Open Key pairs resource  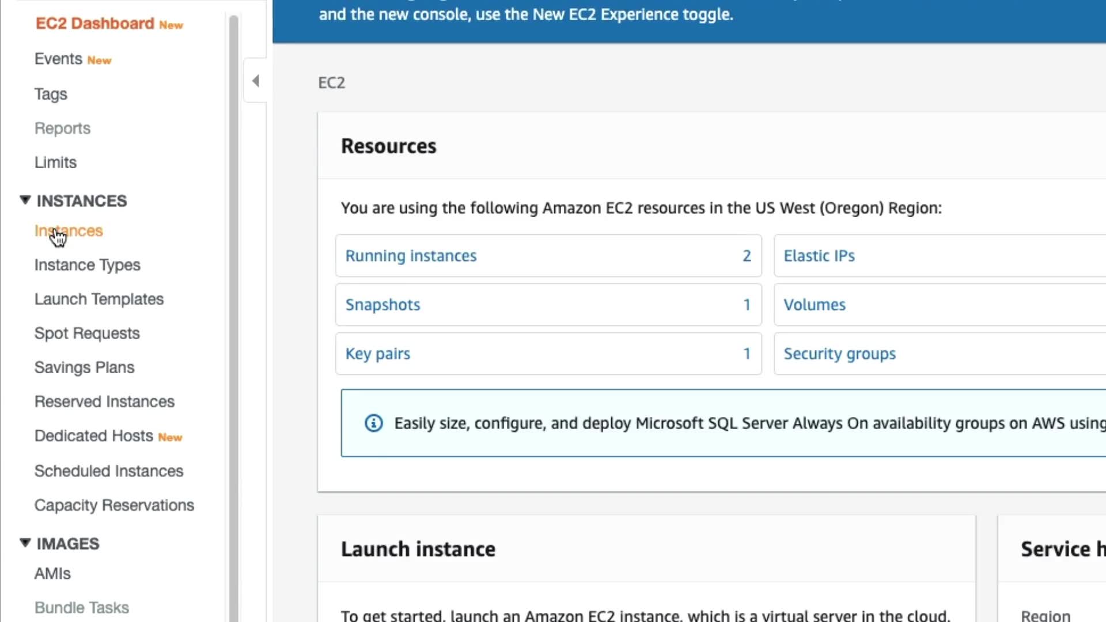[377, 354]
